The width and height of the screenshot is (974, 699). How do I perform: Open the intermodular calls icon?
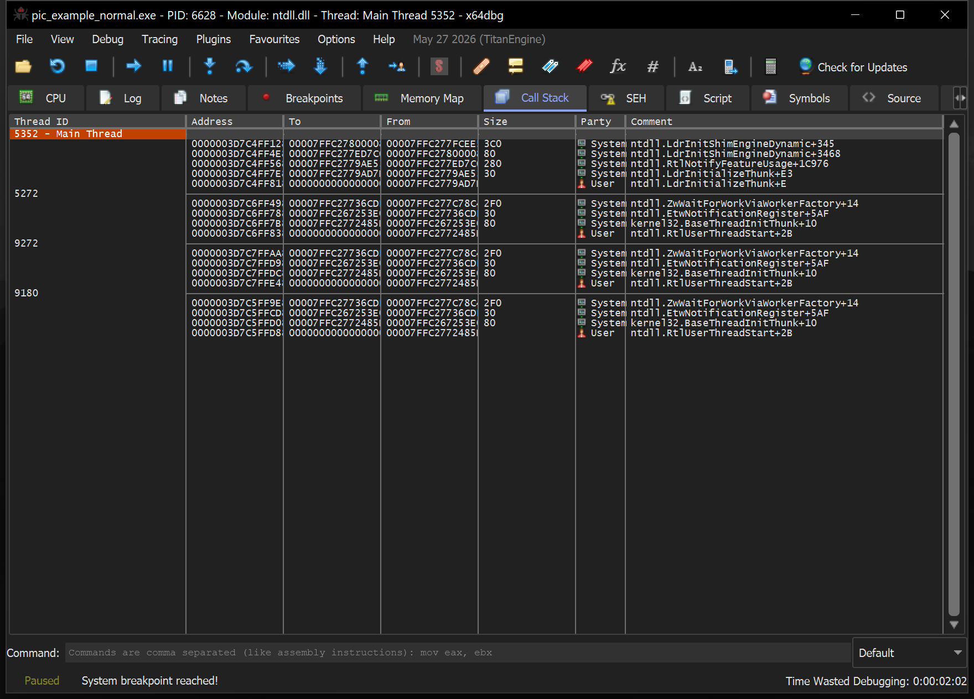pyautogui.click(x=731, y=66)
